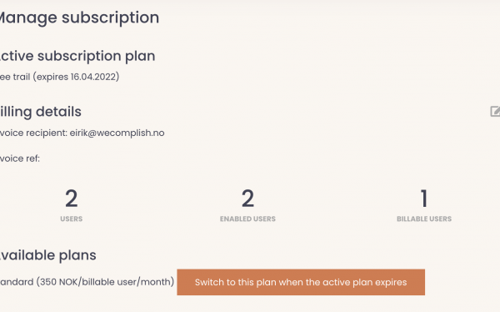Select the BILLABLE USERS stat label
The width and height of the screenshot is (500, 312).
pos(424,219)
